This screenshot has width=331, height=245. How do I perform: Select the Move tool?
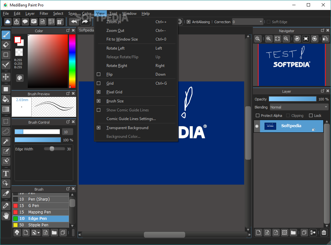coord(6,77)
